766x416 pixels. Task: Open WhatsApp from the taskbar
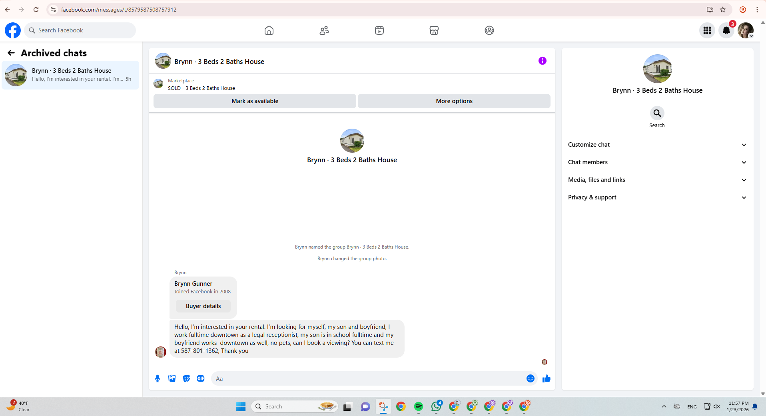coord(436,406)
